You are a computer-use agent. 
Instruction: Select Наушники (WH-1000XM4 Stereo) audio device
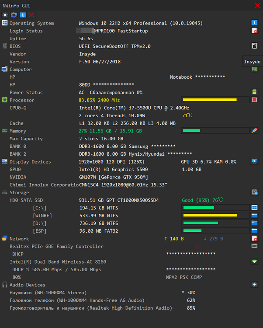tap(48, 293)
